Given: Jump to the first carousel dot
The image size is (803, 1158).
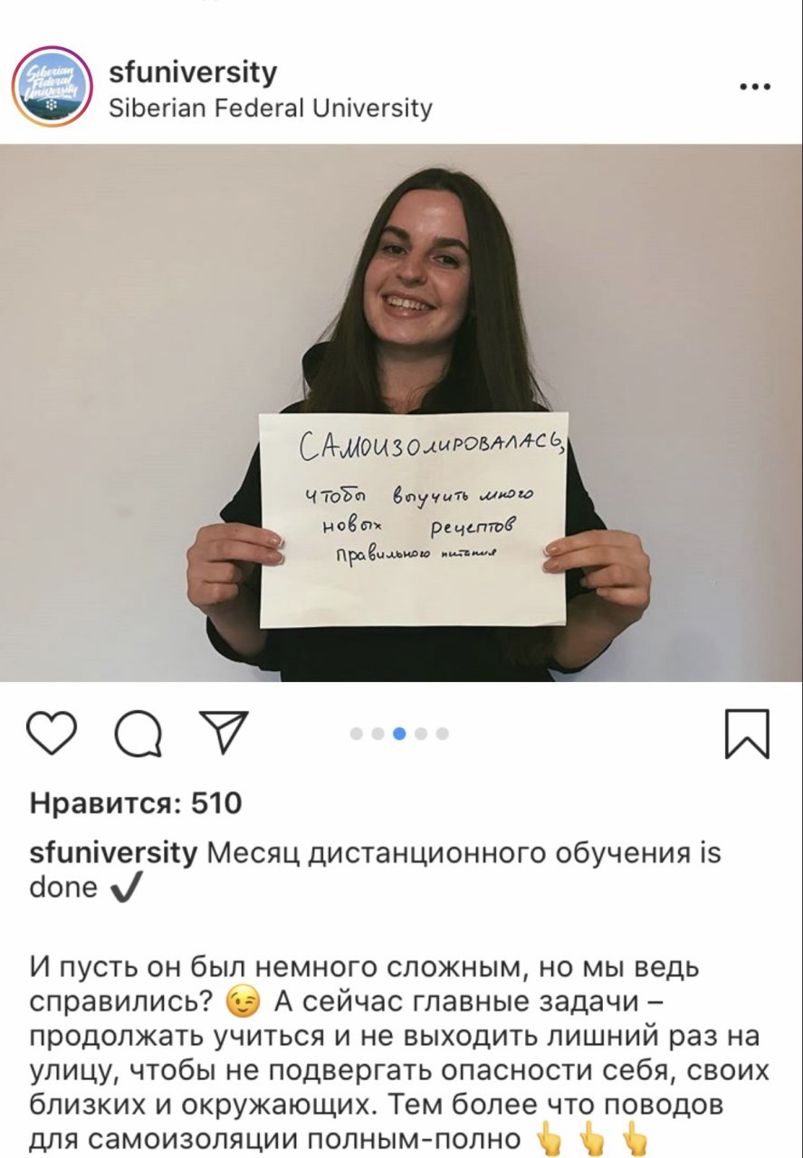Looking at the screenshot, I should coord(356,734).
